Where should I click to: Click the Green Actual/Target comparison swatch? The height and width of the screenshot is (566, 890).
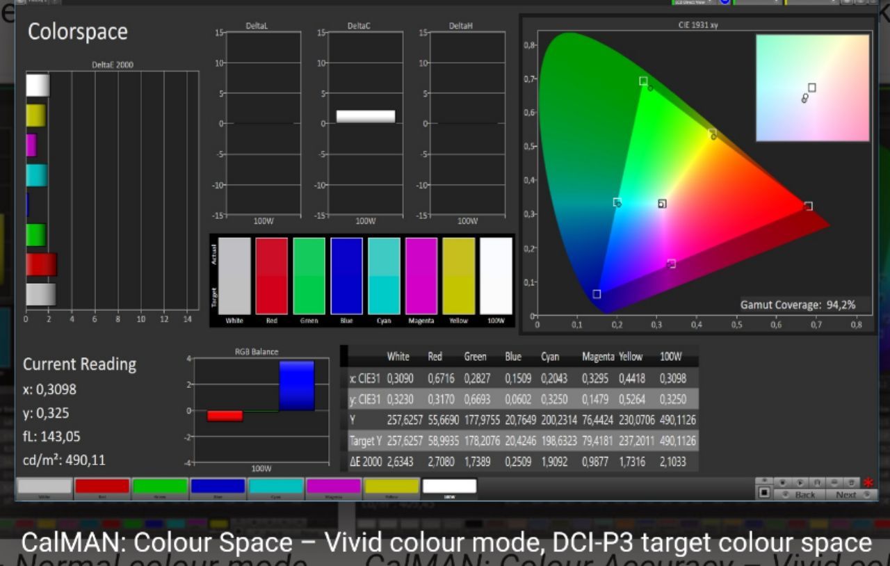pyautogui.click(x=309, y=276)
